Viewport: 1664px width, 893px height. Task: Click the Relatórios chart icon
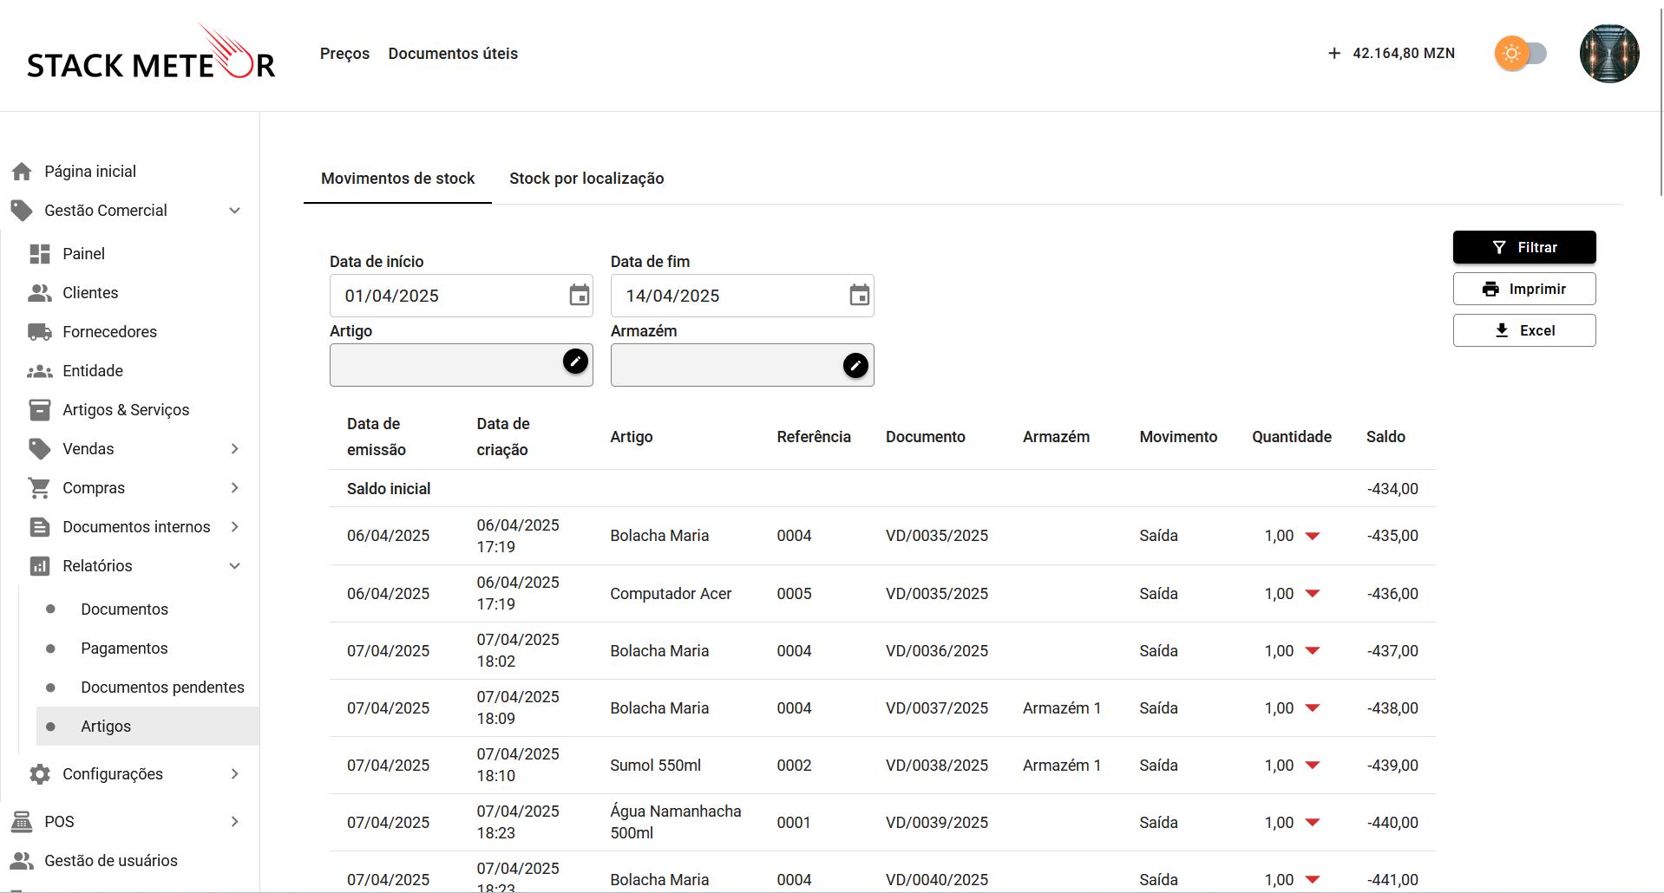[40, 566]
